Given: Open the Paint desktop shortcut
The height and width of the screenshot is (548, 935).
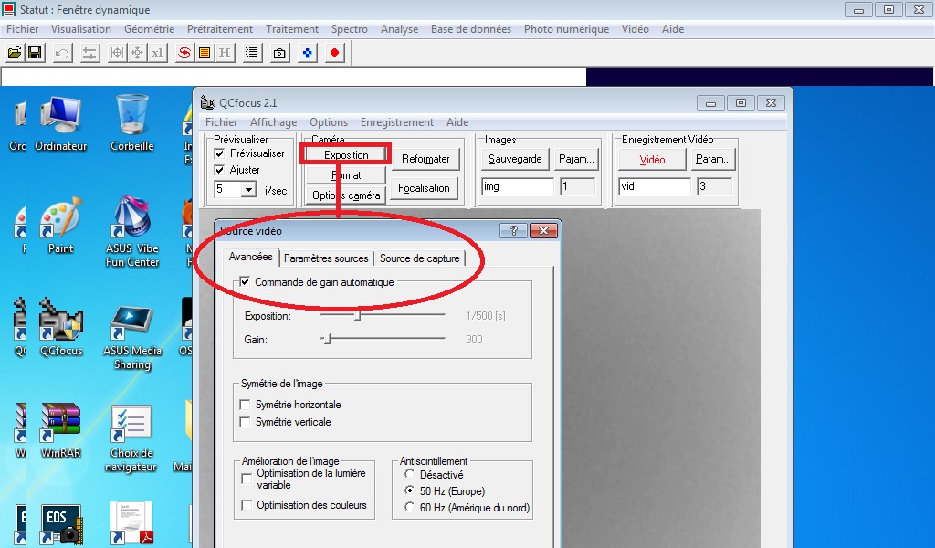Looking at the screenshot, I should pos(60,226).
